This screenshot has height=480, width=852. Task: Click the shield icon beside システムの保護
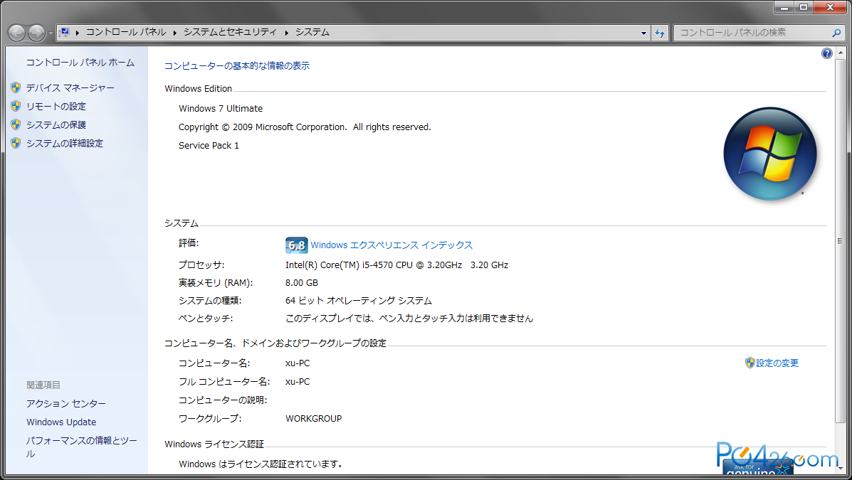[x=16, y=124]
